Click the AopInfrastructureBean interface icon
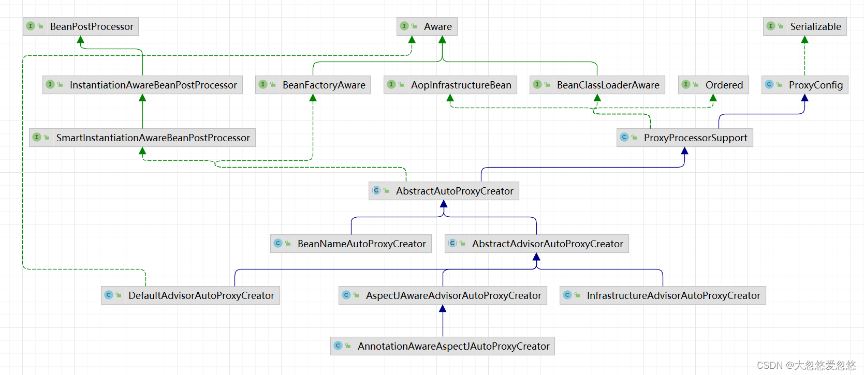The image size is (864, 375). click(391, 84)
